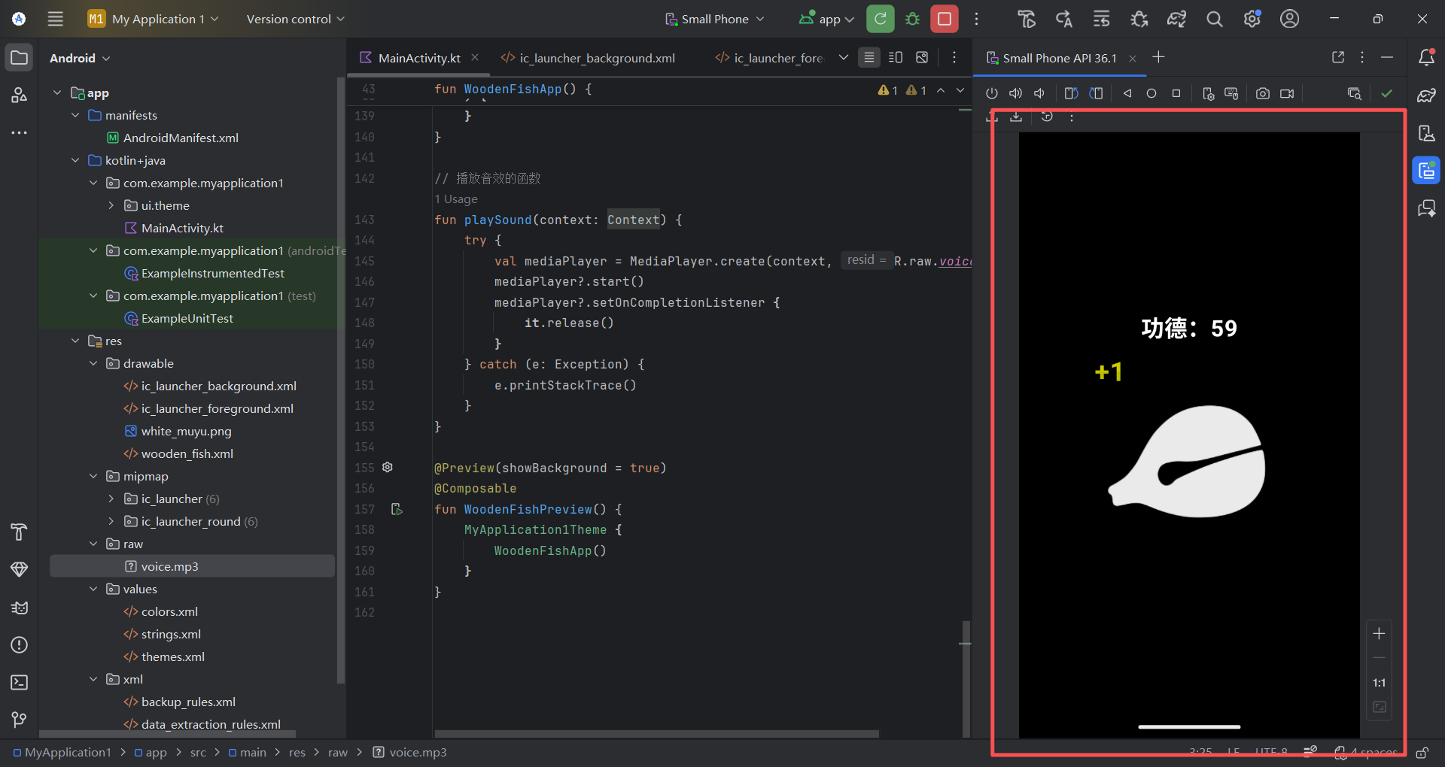Open the Version control menu
Viewport: 1445px width, 767px height.
[x=295, y=19]
